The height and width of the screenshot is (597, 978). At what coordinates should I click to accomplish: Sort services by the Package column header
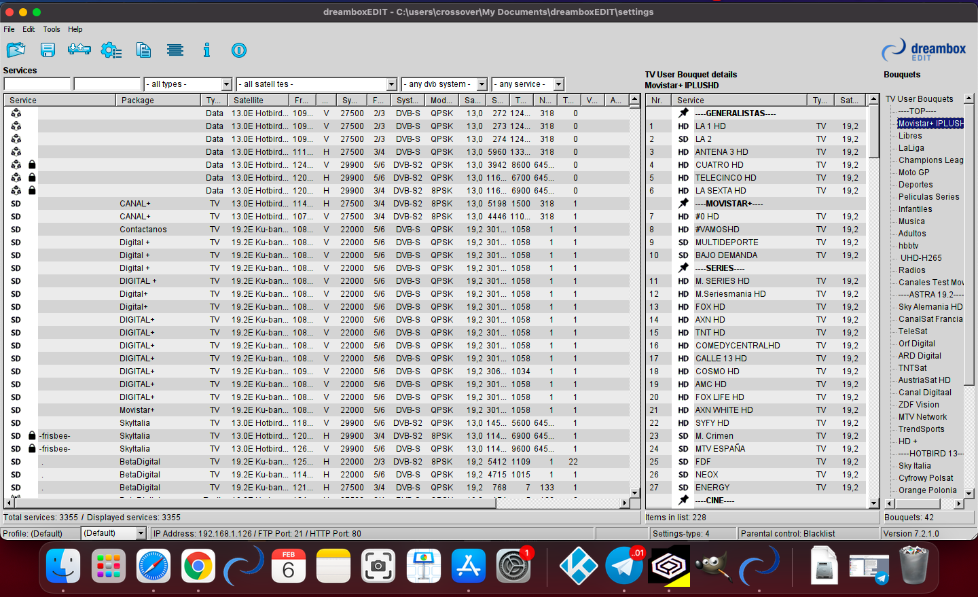coord(158,100)
